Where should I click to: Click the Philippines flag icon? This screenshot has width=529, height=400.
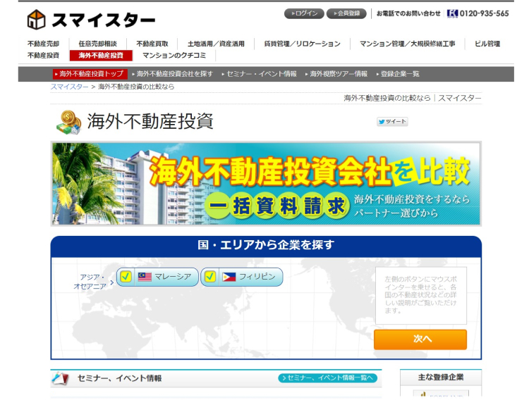click(x=229, y=277)
